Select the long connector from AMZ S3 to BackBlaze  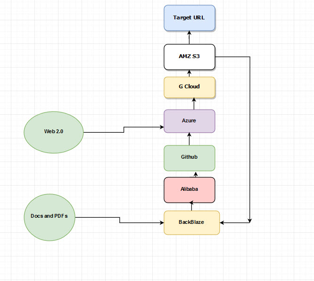click(x=250, y=140)
